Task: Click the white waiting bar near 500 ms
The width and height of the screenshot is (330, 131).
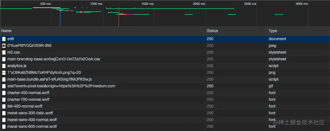Action: (46, 8)
